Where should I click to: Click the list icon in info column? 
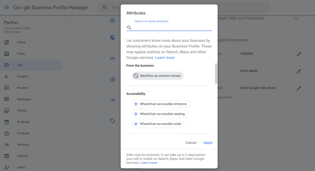(113, 100)
